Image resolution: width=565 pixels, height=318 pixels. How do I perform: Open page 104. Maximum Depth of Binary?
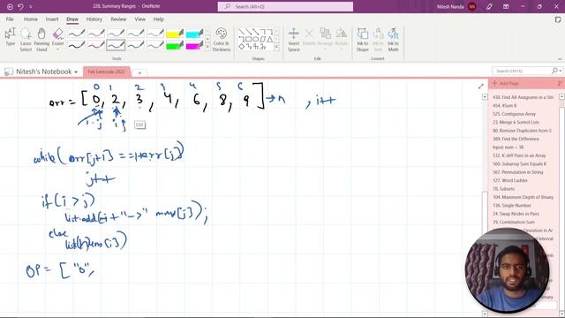(523, 197)
